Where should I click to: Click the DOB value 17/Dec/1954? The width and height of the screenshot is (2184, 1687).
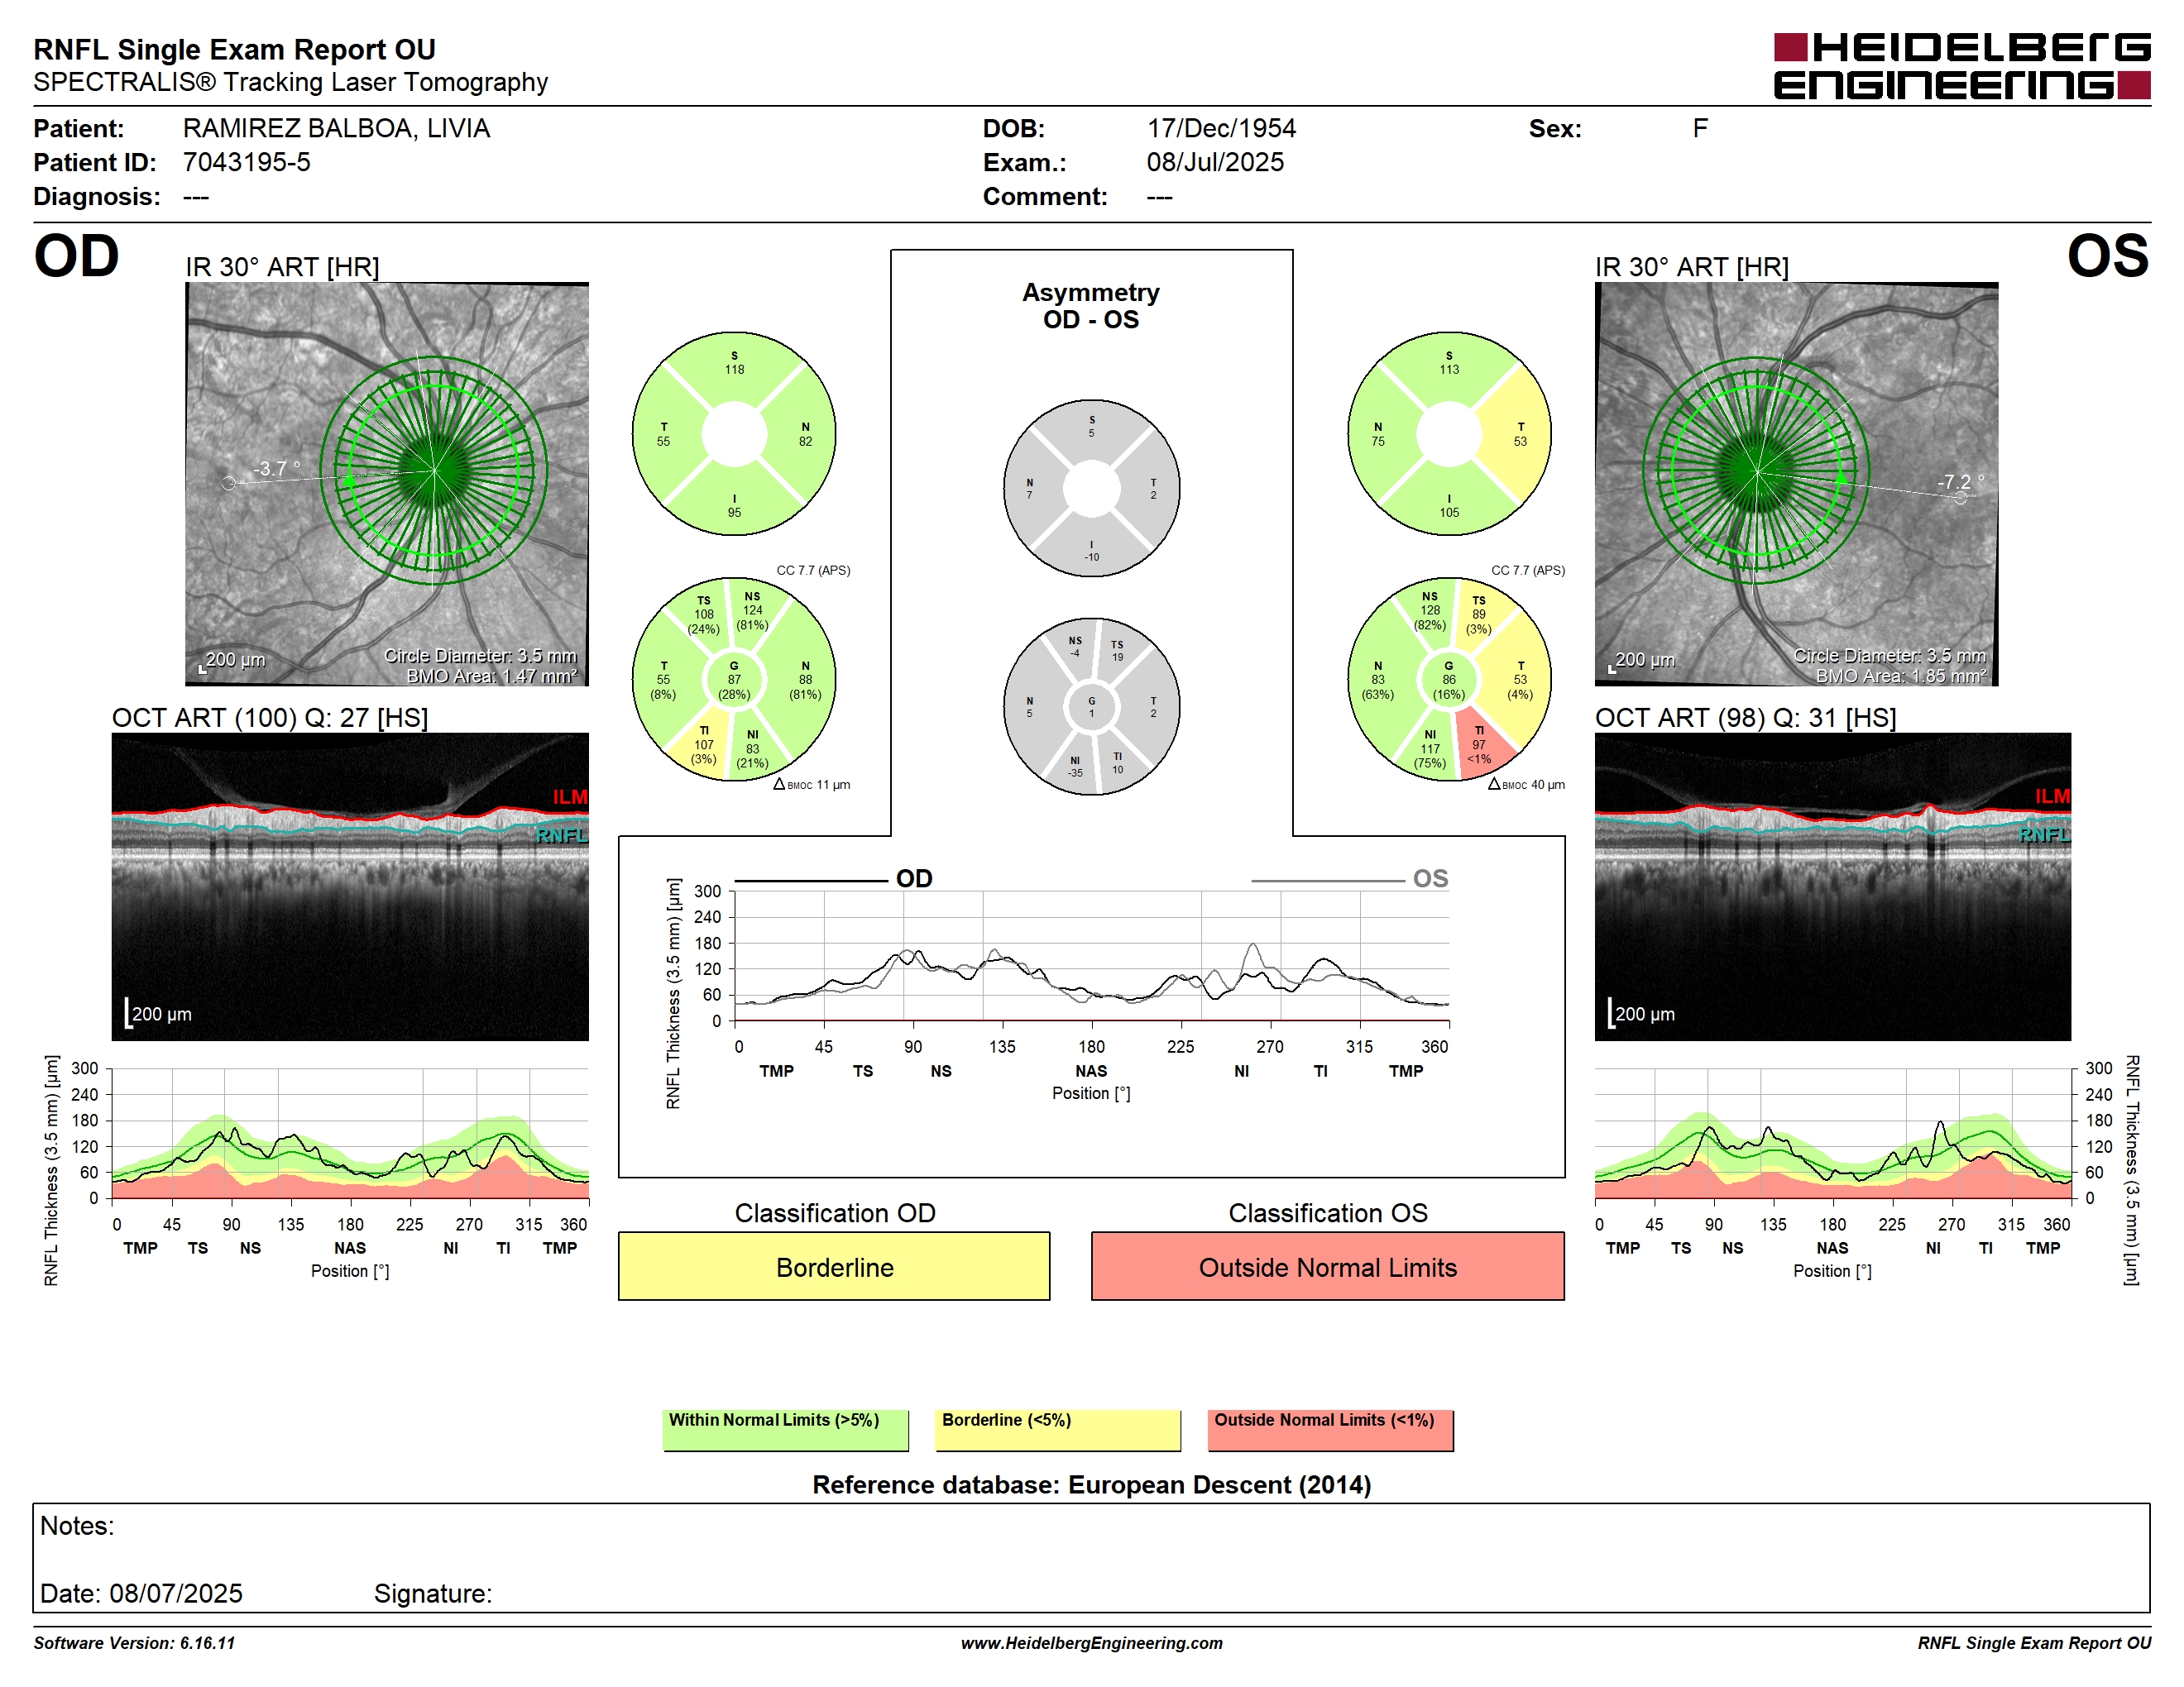[x=1221, y=129]
